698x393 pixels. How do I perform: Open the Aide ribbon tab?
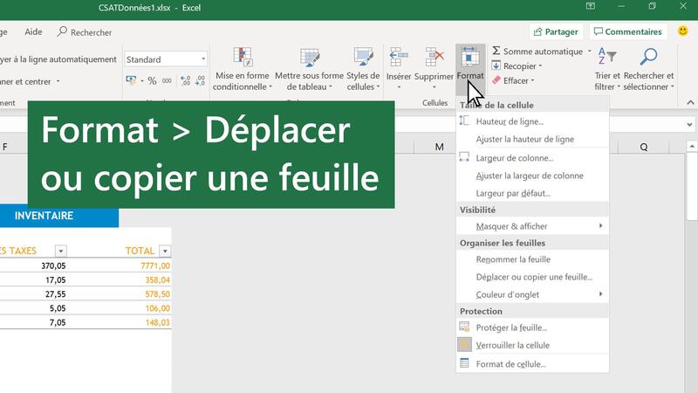(x=33, y=32)
